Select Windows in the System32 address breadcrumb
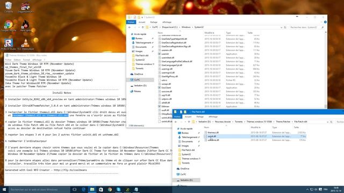The width and height of the screenshot is (344, 193). pyautogui.click(x=186, y=27)
